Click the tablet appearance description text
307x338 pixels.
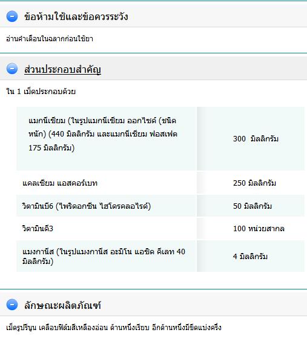pos(114,328)
